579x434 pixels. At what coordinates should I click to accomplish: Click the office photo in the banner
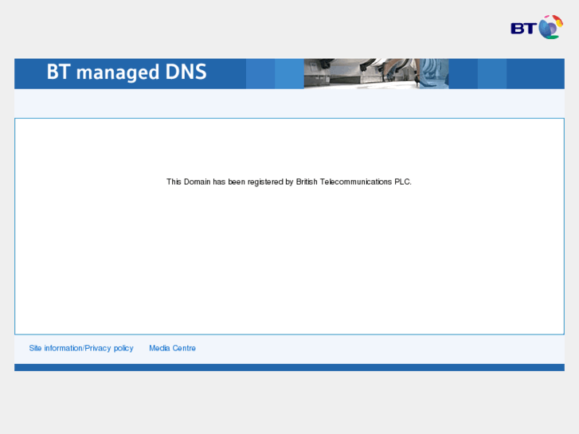coord(376,73)
